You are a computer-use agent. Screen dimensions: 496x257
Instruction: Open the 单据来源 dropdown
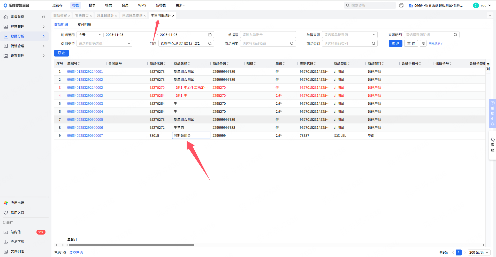[350, 35]
